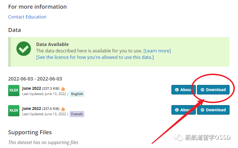The width and height of the screenshot is (238, 148).
Task: Click Last Updated date of English file
Action: tap(44, 94)
